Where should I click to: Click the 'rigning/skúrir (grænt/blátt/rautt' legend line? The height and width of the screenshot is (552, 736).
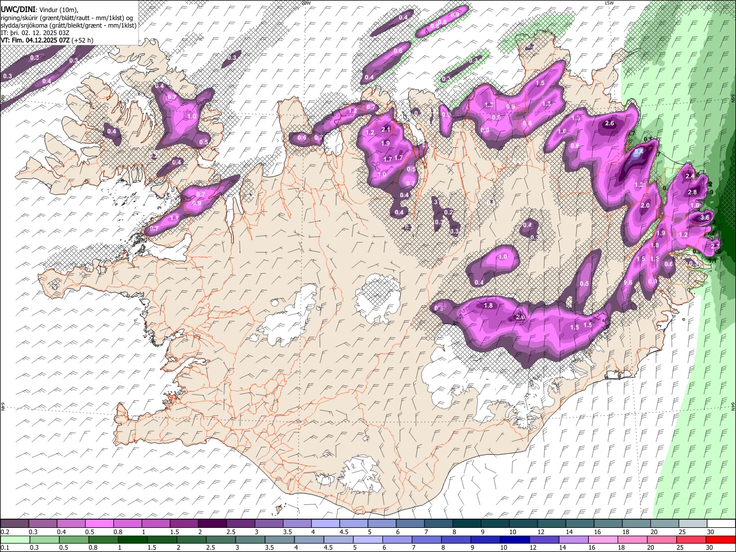click(67, 17)
